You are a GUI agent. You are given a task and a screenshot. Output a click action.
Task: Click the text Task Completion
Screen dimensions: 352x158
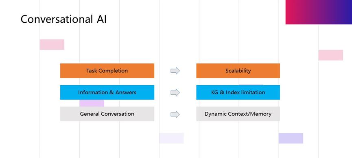107,71
